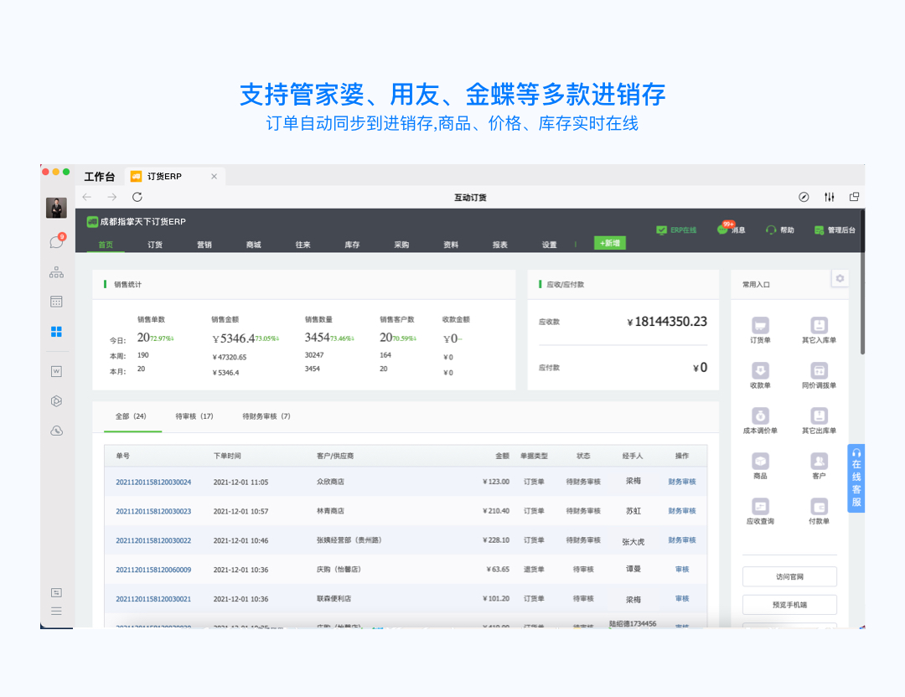Click ERP在线 status indicator
This screenshot has height=697, width=905.
(676, 230)
